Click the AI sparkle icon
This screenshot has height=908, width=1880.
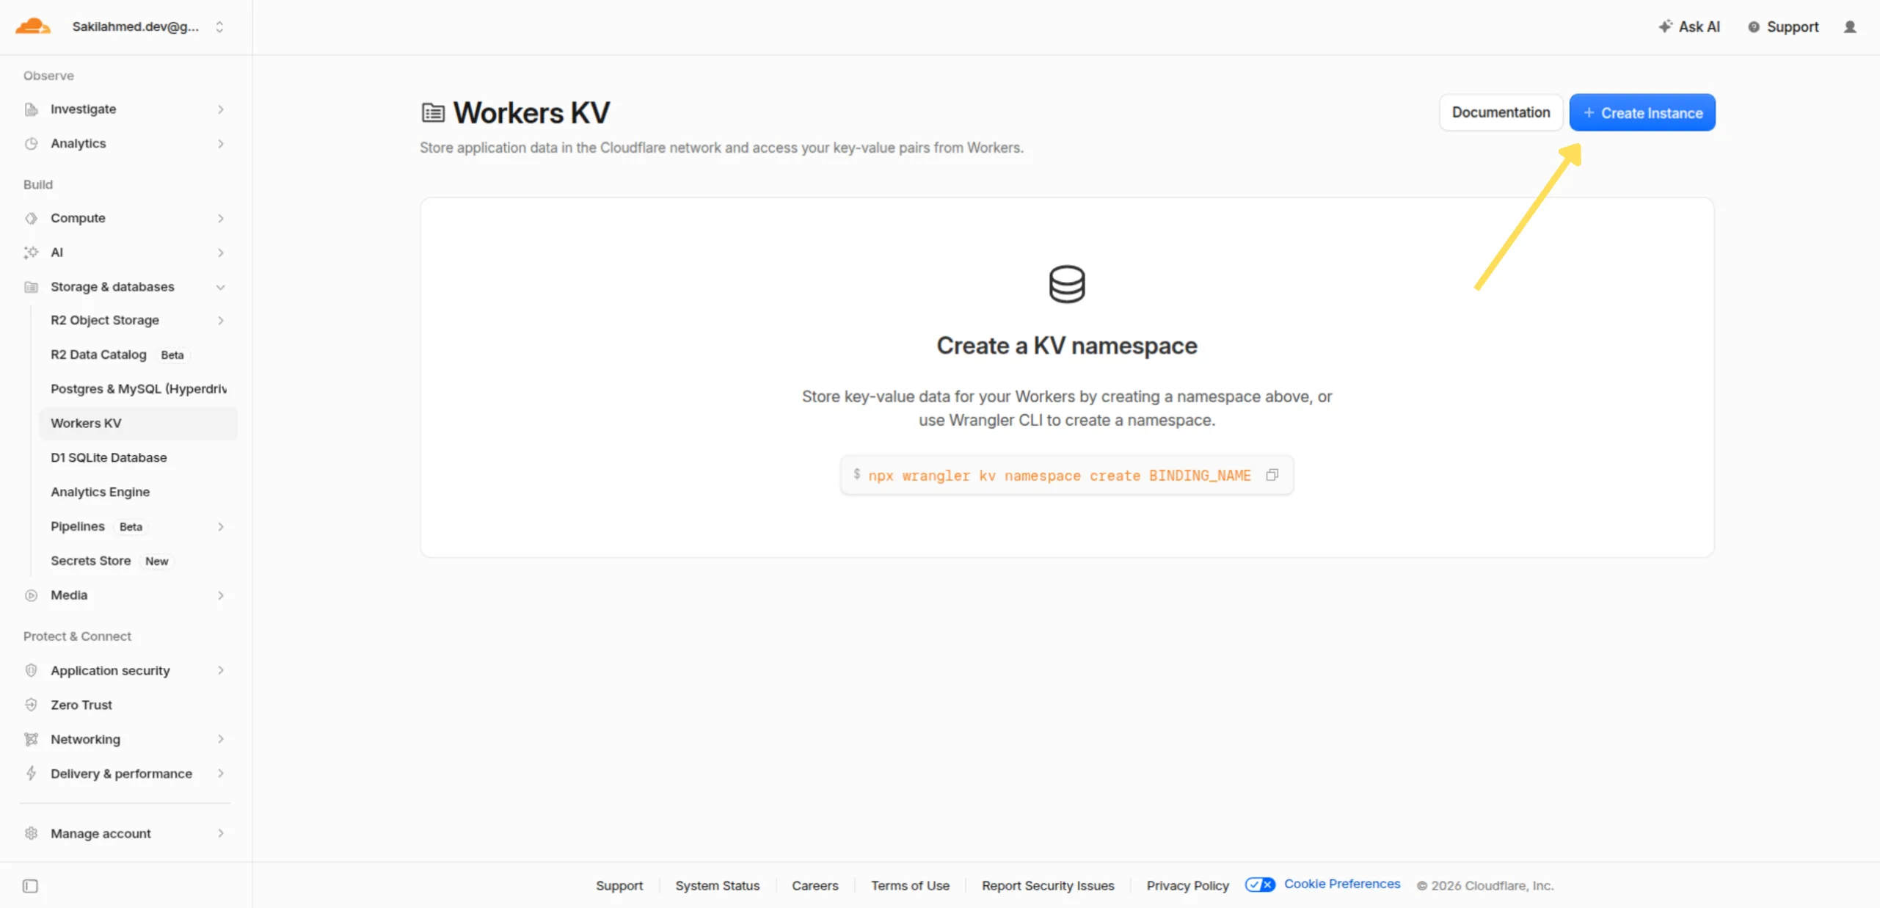pos(31,253)
